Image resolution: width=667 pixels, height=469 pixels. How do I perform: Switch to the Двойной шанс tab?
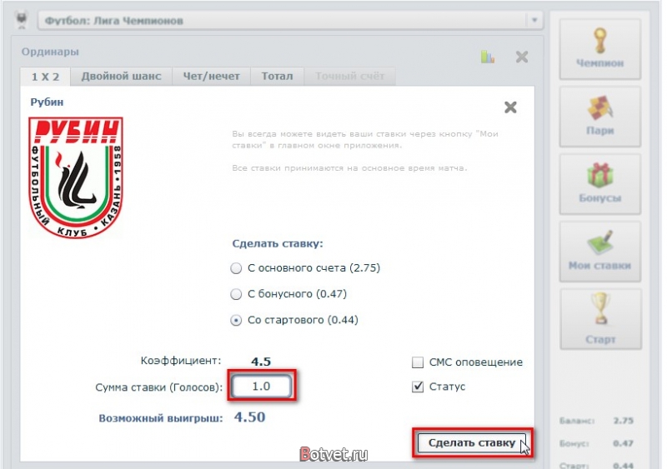point(121,76)
